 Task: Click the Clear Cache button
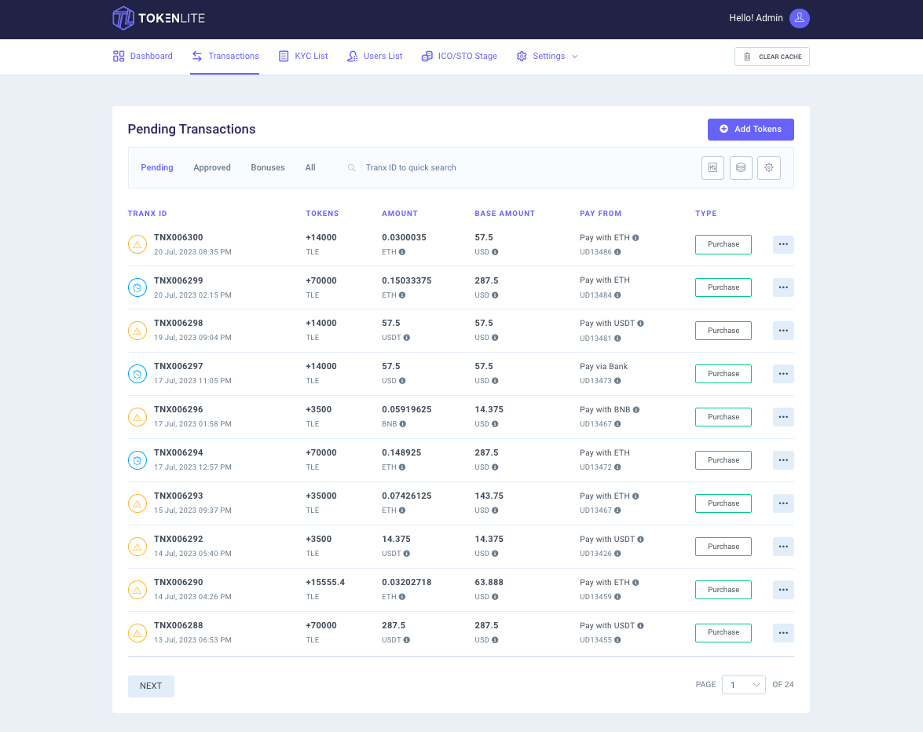[771, 57]
